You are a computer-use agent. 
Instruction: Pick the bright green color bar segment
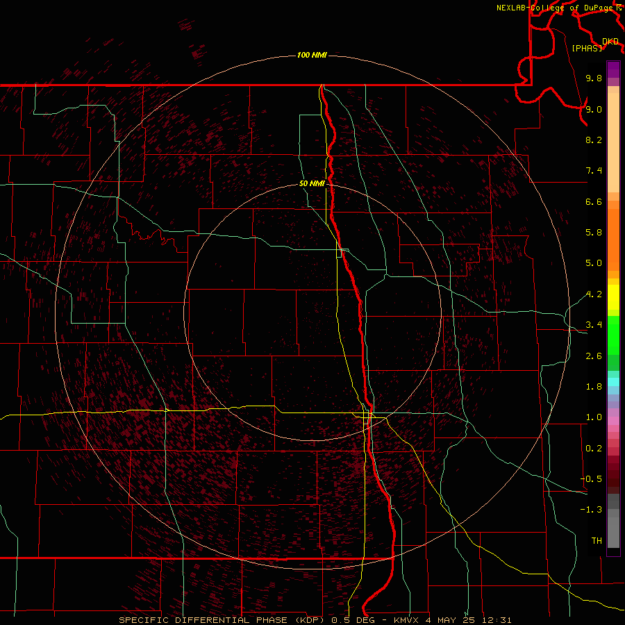[613, 335]
